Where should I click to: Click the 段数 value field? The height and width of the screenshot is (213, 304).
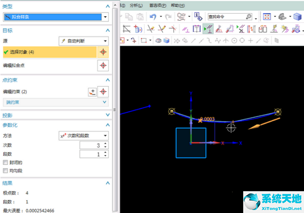(91, 154)
